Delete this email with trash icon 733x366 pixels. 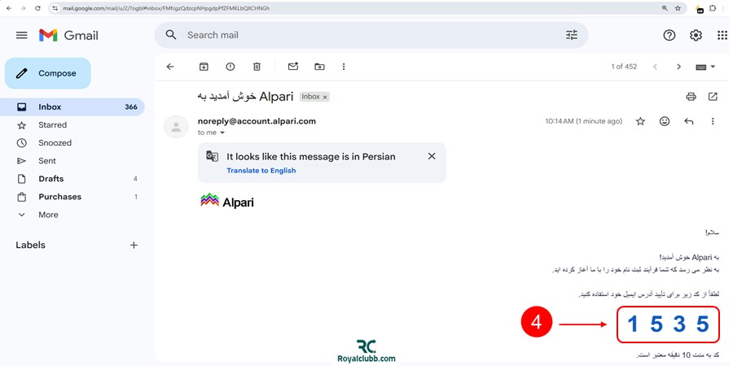[257, 67]
